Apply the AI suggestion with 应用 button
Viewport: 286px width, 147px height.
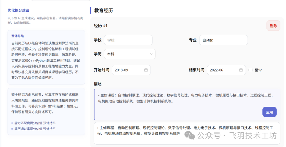[x=269, y=112]
